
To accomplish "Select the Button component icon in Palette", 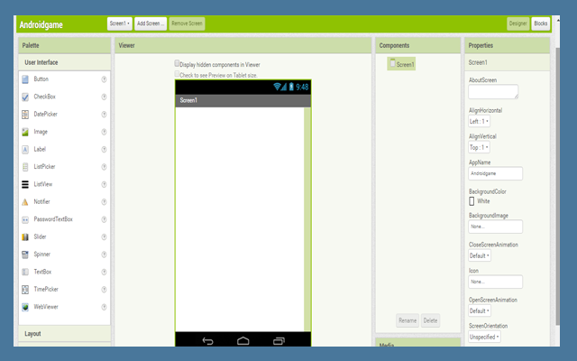I will pyautogui.click(x=25, y=79).
